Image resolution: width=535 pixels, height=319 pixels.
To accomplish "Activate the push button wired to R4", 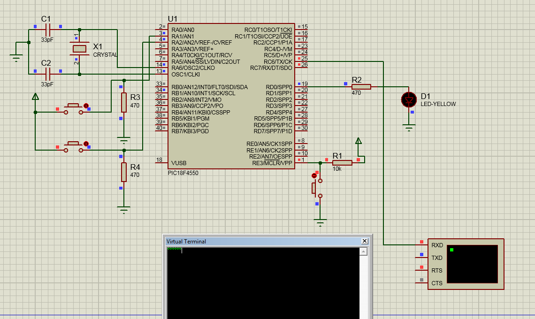I will pyautogui.click(x=74, y=147).
